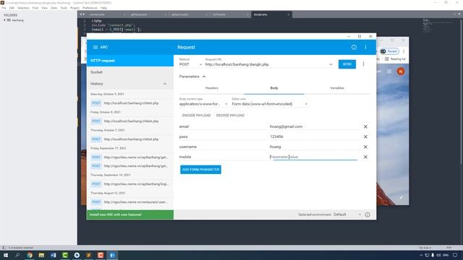Viewport: 463px width, 260px height.
Task: Toggle Sublime sidebar icon in status bar
Action: click(x=4, y=248)
